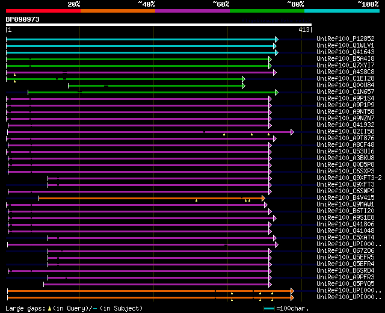Select the UniRef100_C1EI28 label
385x313 pixels.
345,78
